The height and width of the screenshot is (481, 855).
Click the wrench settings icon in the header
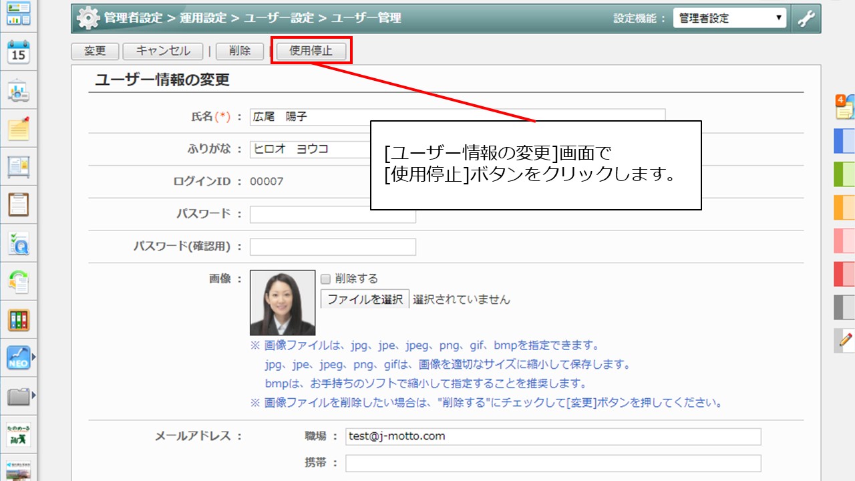click(x=806, y=18)
